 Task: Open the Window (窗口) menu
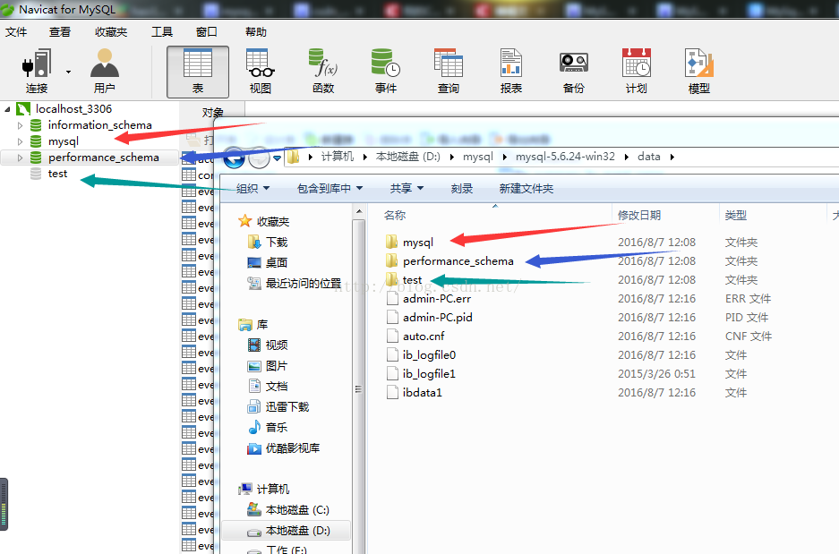tap(207, 32)
